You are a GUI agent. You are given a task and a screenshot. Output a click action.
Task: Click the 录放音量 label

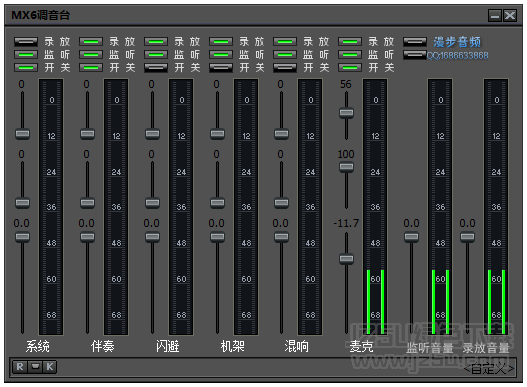tap(486, 348)
